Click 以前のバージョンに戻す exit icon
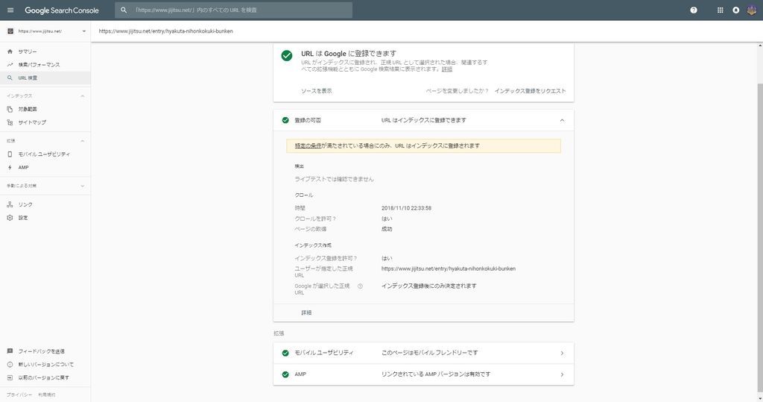The image size is (763, 402). (10, 377)
